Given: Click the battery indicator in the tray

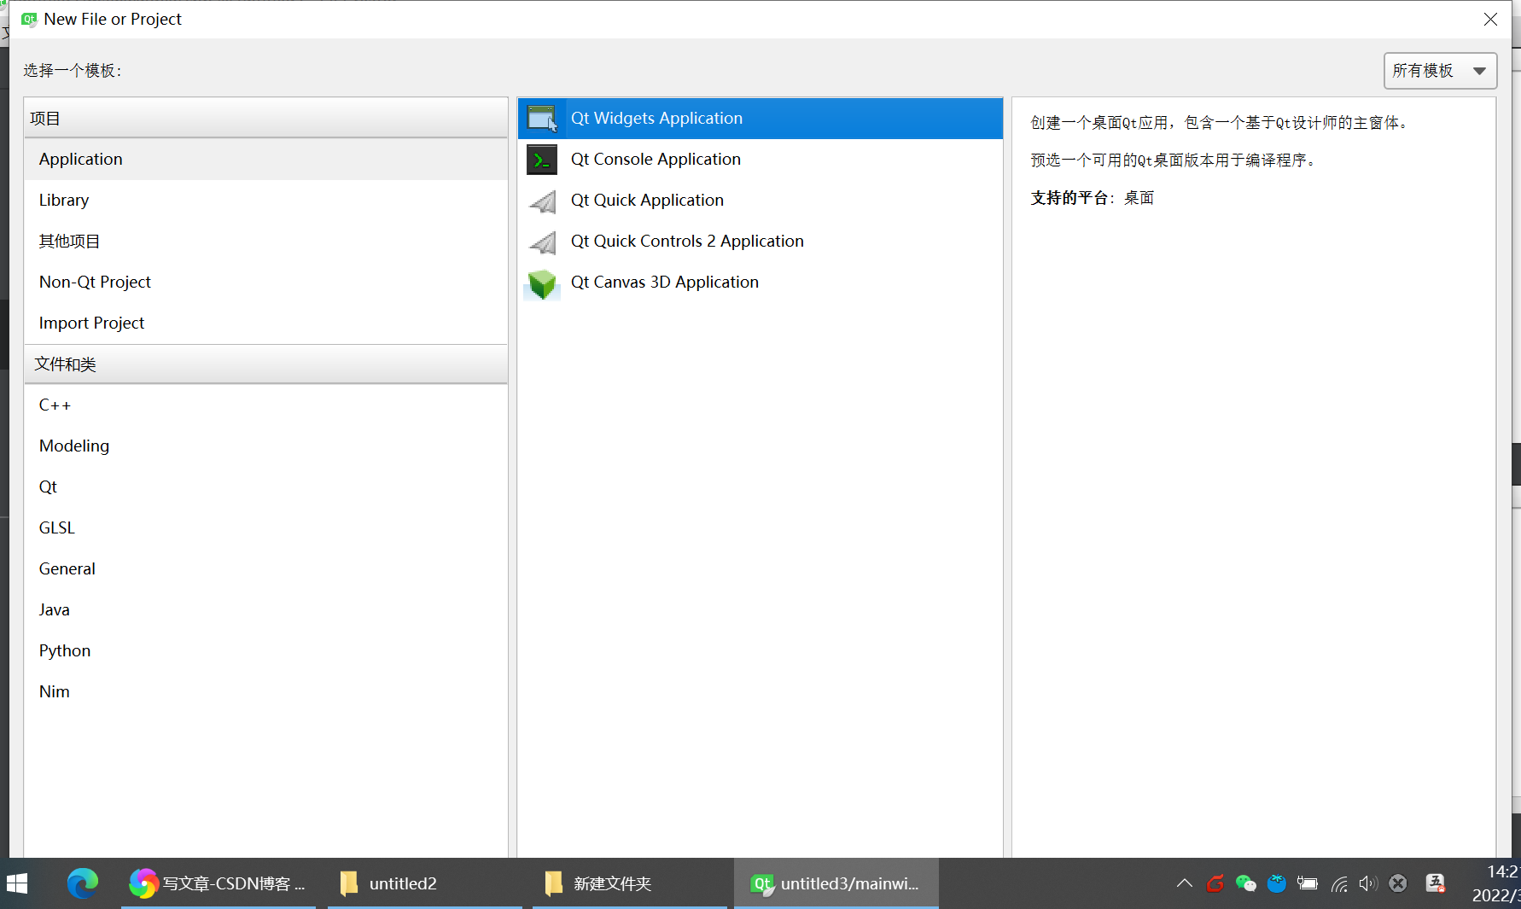Looking at the screenshot, I should coord(1308,883).
